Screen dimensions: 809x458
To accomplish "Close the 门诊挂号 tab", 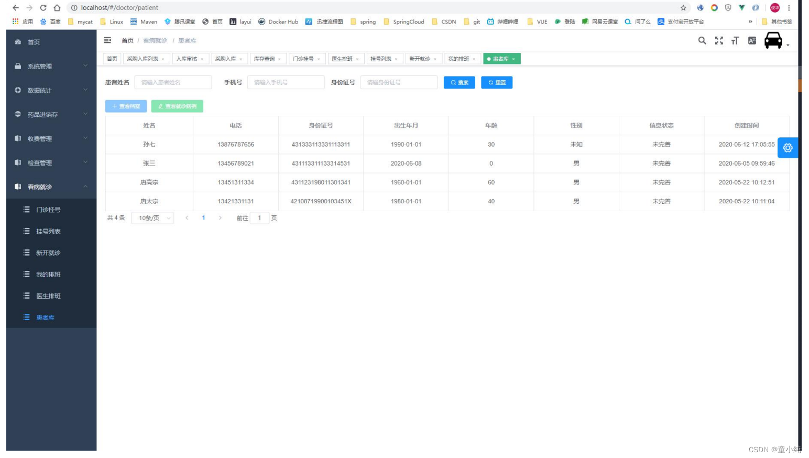I will 319,59.
